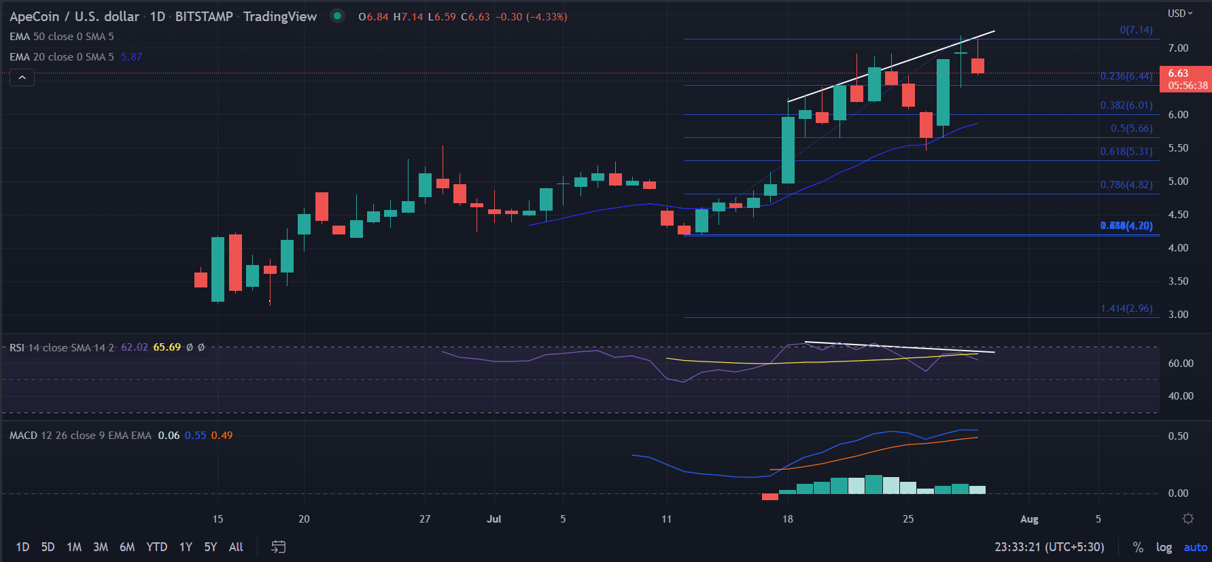This screenshot has height=562, width=1212.
Task: Click the 1D interval label in header
Action: [158, 16]
